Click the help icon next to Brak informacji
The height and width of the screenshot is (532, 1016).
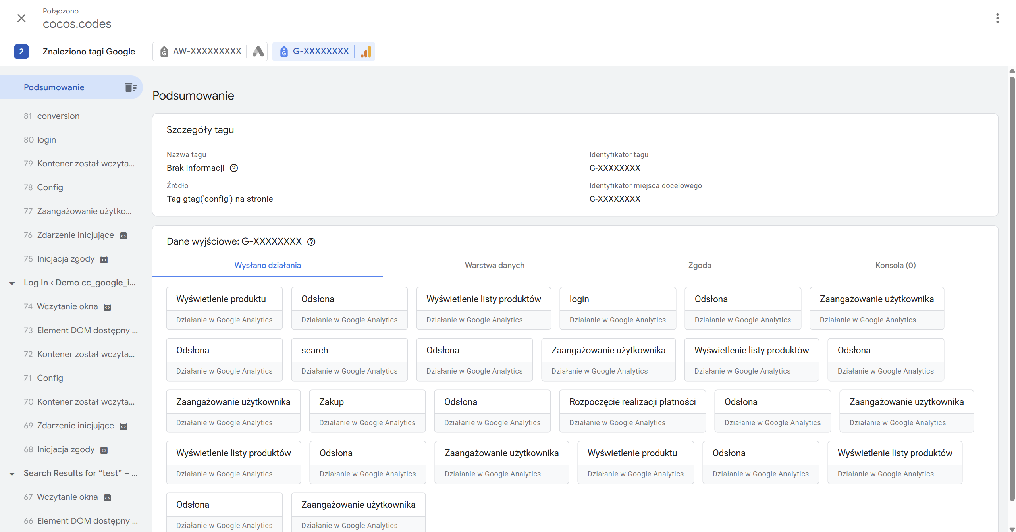pyautogui.click(x=234, y=168)
